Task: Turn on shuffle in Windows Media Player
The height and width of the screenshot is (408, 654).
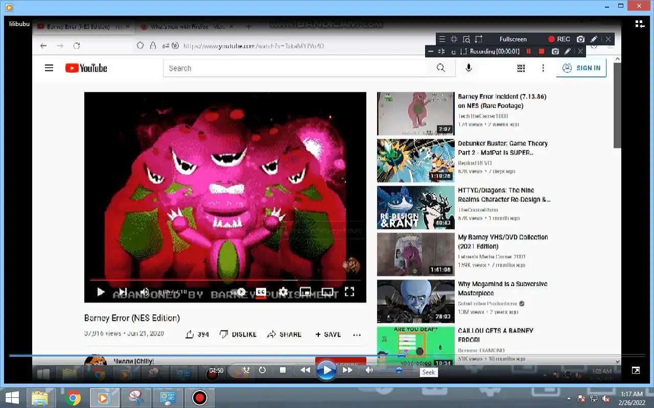Action: [x=246, y=370]
